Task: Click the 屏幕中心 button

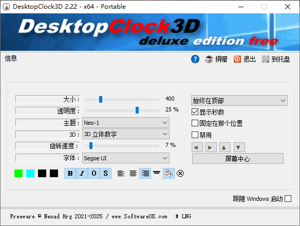Action: [238, 159]
